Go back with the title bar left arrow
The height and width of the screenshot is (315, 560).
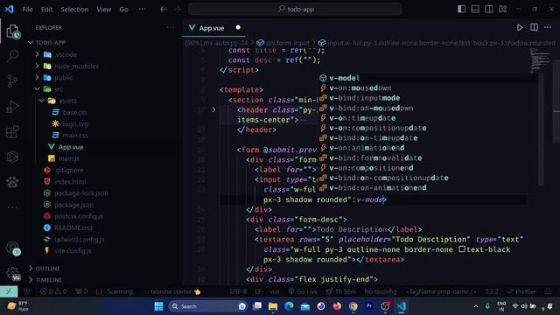164,10
